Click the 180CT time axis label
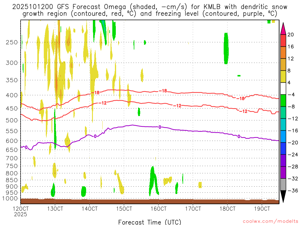 [x=228, y=209]
